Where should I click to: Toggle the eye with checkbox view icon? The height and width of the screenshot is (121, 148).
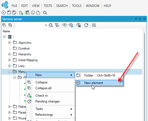click(x=71, y=25)
